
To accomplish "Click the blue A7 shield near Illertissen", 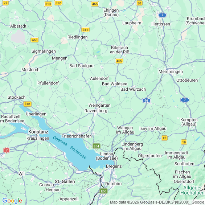I will click(162, 15).
